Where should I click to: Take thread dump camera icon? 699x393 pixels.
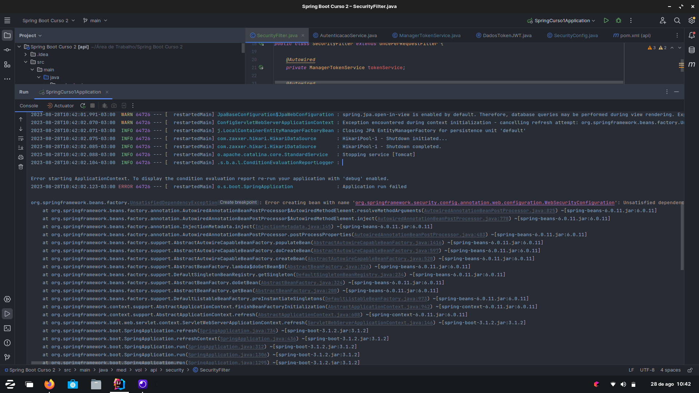pos(114,106)
